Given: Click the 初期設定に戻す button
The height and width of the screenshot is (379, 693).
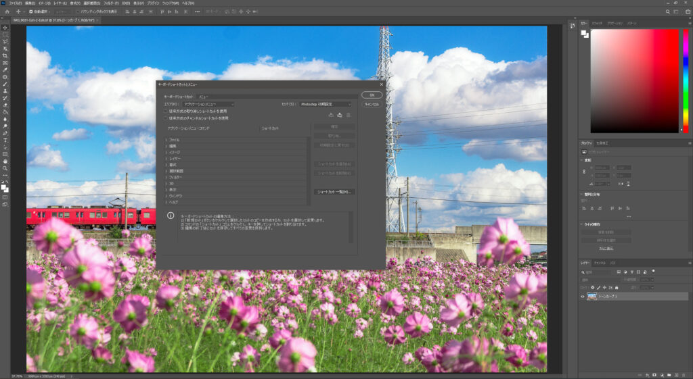Looking at the screenshot, I should pyautogui.click(x=334, y=145).
